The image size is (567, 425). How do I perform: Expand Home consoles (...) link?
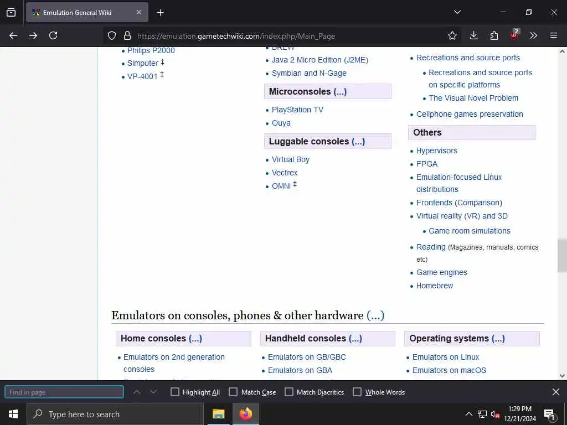[x=195, y=339]
